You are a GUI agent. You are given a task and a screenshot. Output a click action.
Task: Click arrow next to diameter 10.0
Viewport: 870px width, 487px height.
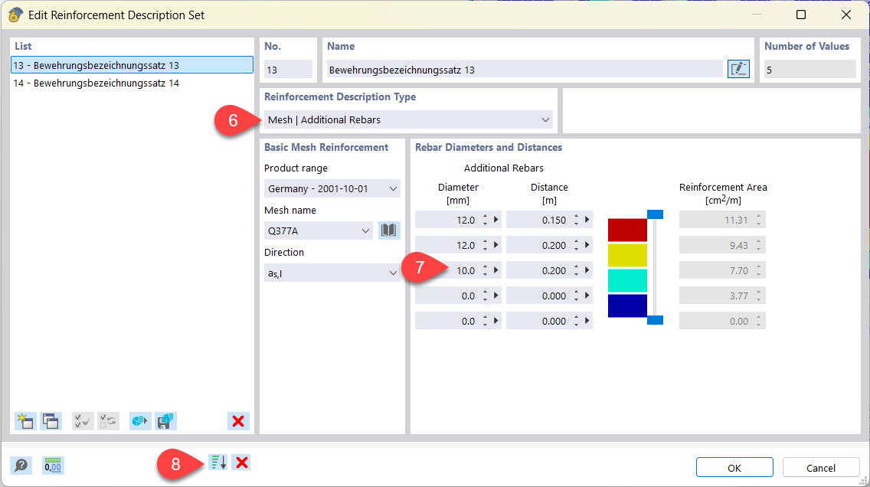496,270
